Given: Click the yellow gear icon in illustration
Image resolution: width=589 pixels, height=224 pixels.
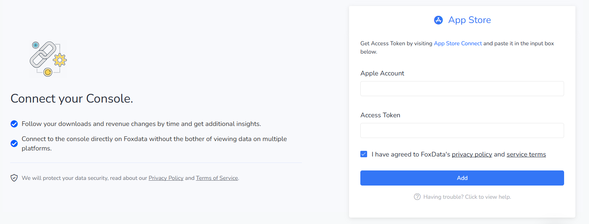Looking at the screenshot, I should (x=60, y=60).
